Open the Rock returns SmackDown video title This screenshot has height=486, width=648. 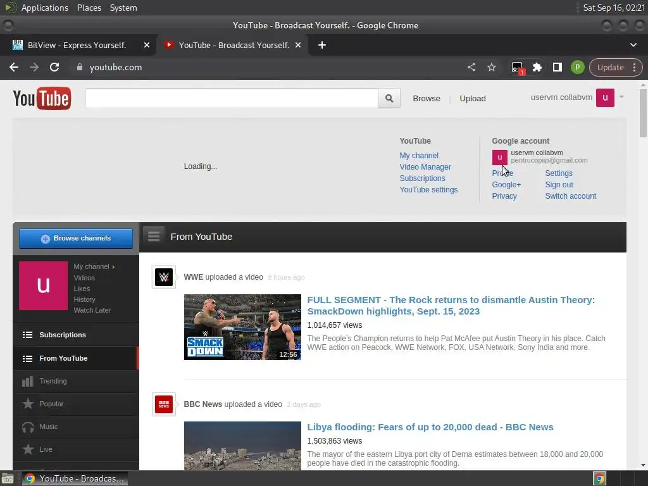pyautogui.click(x=451, y=306)
